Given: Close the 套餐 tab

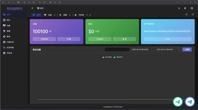Looking at the screenshot, I should click(x=70, y=15).
